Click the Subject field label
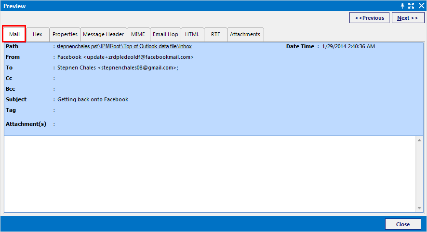 pyautogui.click(x=16, y=99)
